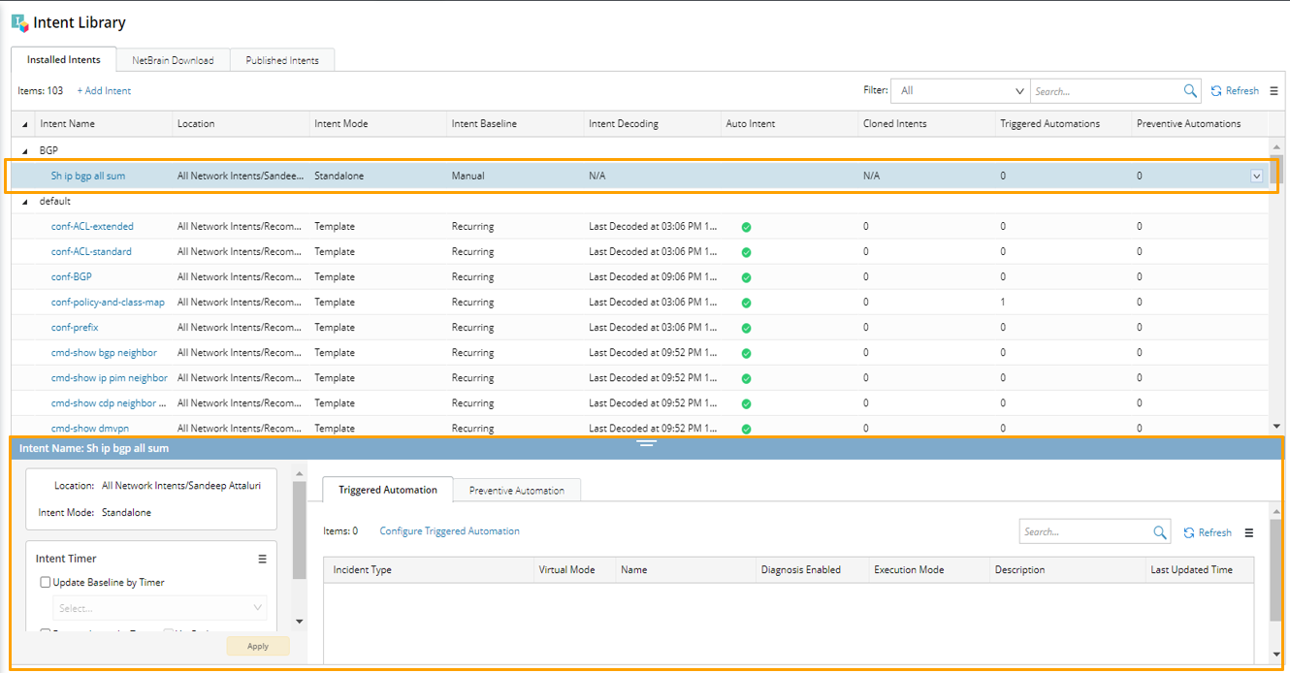Image resolution: width=1290 pixels, height=673 pixels.
Task: Click into the Triggered Automation Search field
Action: (1086, 532)
